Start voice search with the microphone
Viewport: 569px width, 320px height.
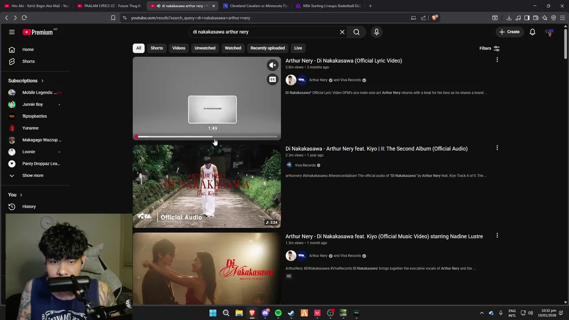click(377, 32)
